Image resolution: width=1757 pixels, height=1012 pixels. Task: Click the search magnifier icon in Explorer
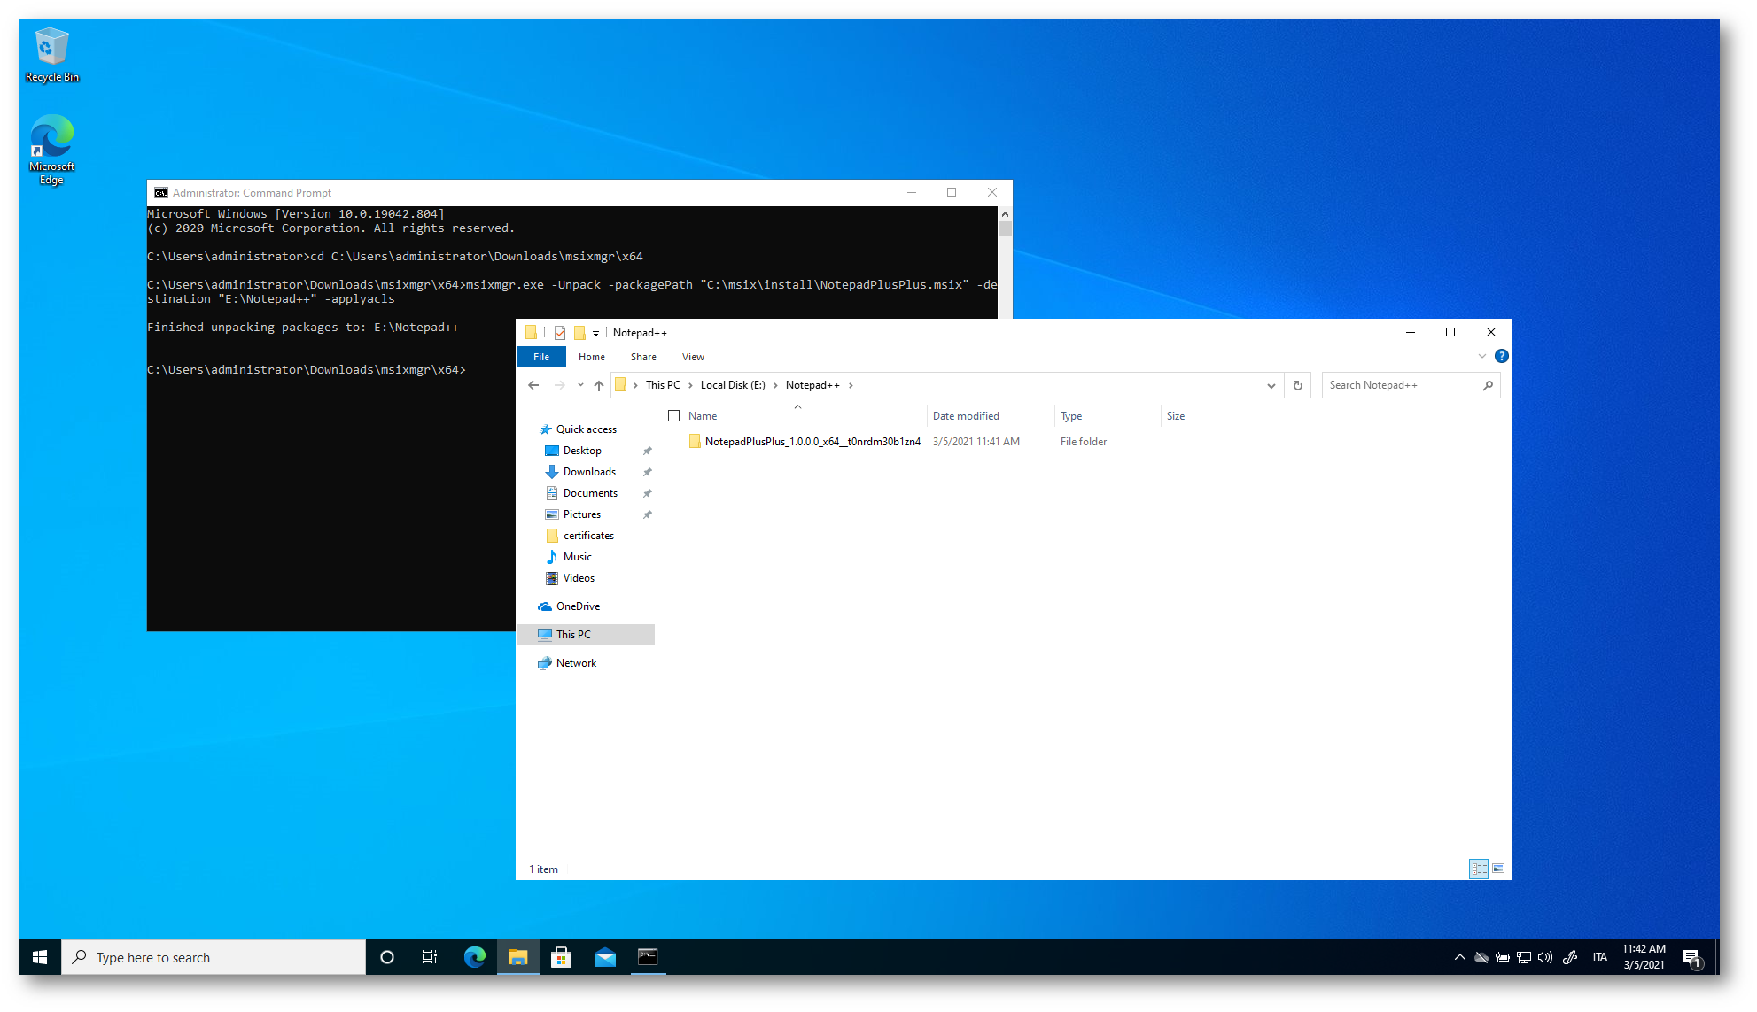tap(1488, 385)
